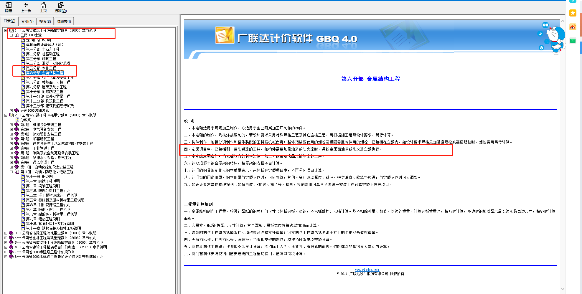Click the page icon beside 建筑面积计算规则（新）

coord(23,44)
